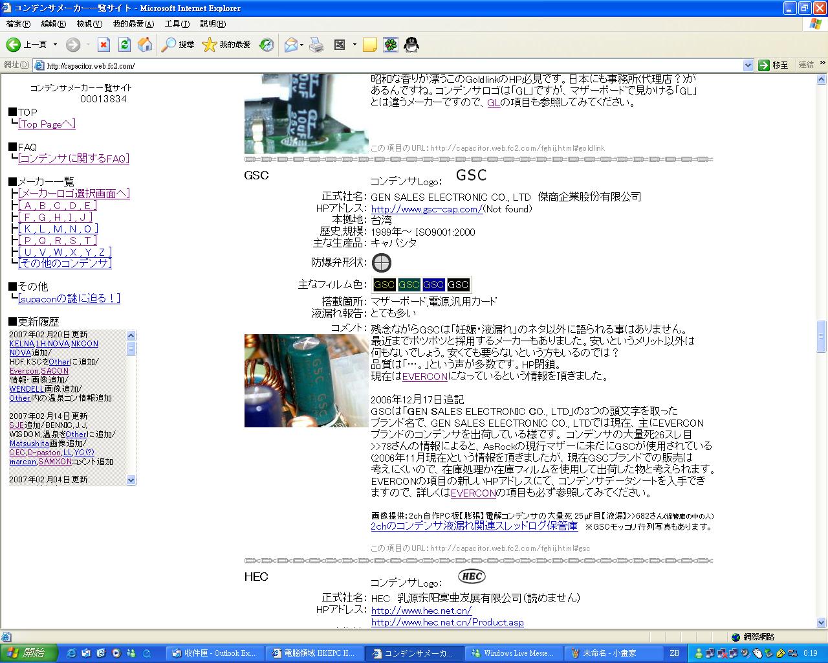Image resolution: width=828 pixels, height=663 pixels.
Task: Open the コンデンサに関するFAQ link
Action: point(74,159)
